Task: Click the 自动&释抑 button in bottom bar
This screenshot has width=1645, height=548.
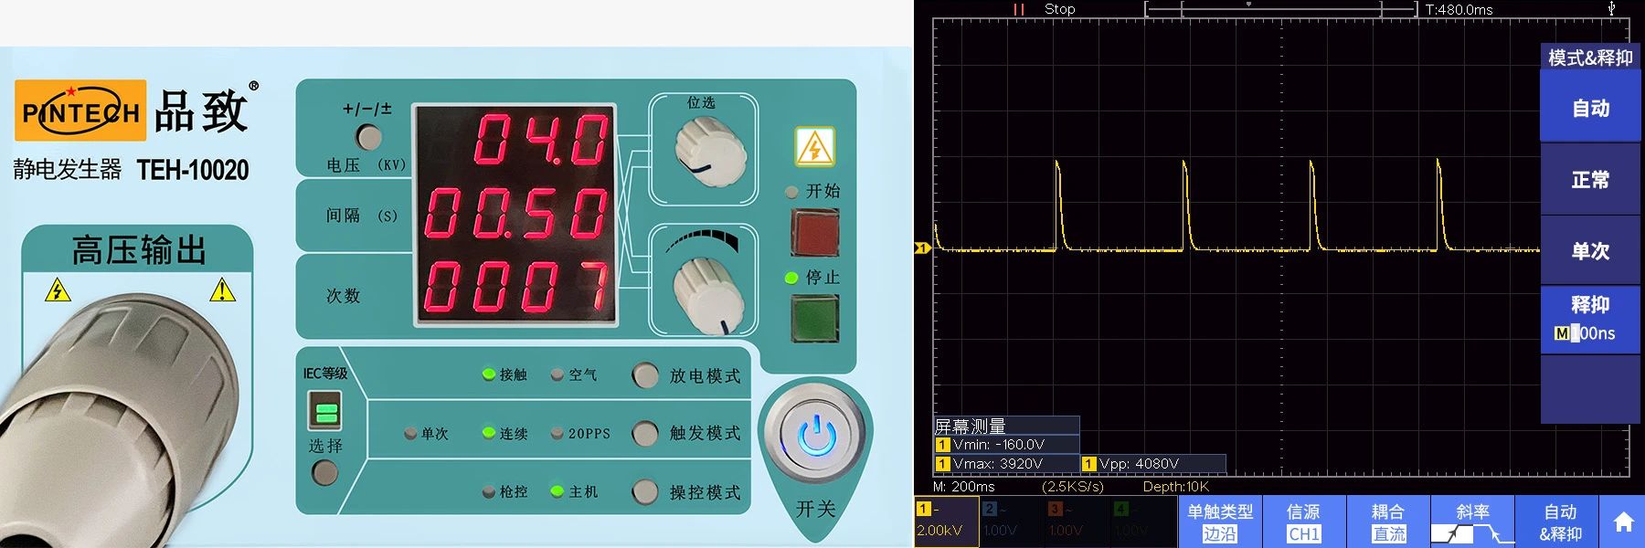Action: point(1559,522)
